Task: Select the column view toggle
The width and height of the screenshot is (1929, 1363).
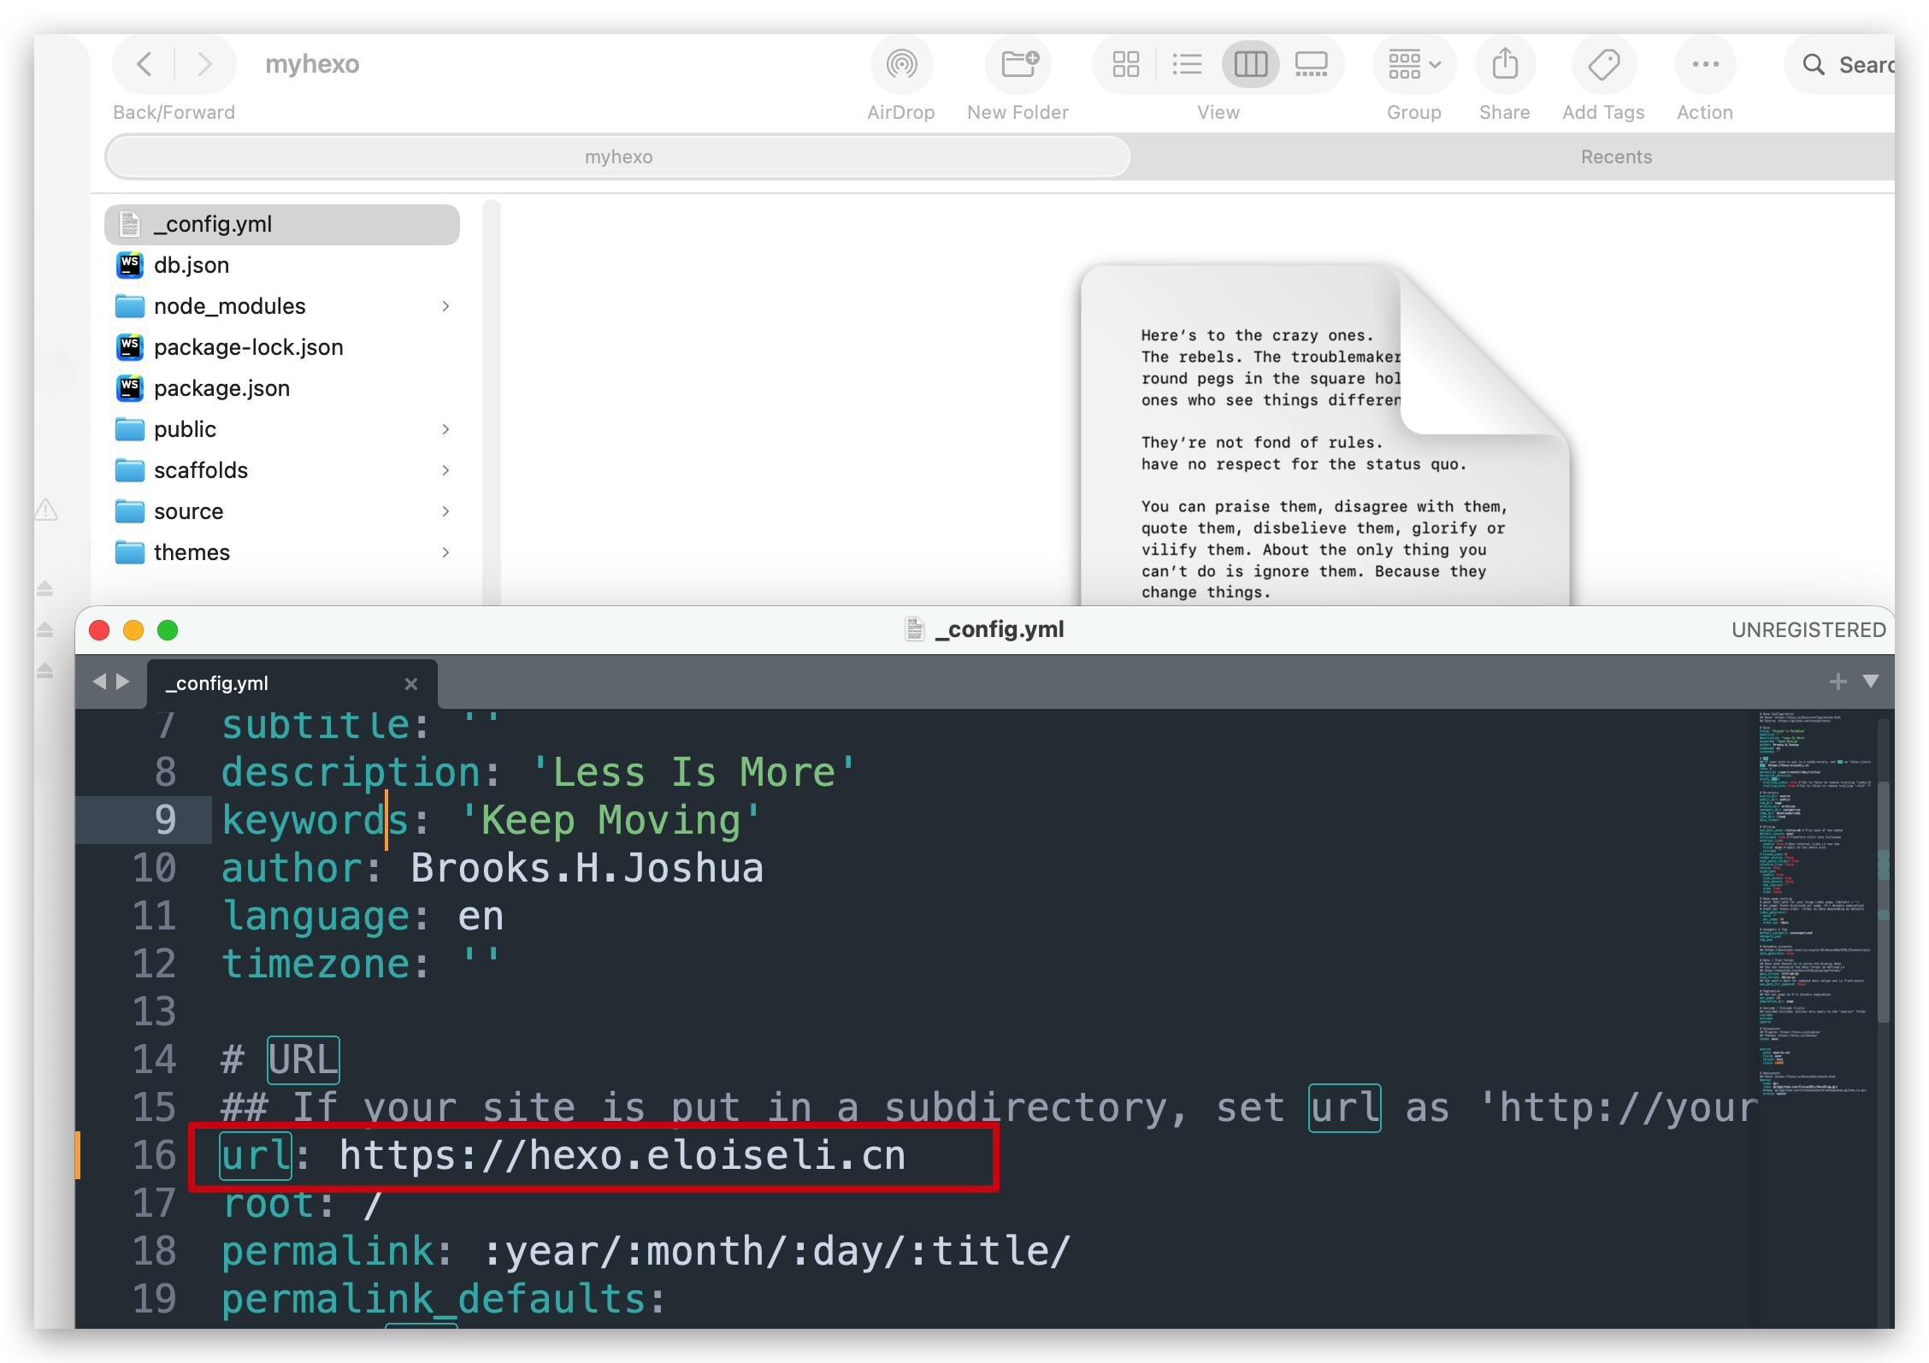Action: 1250,64
